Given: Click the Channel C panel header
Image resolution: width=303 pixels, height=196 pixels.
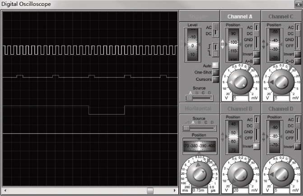Looking at the screenshot, I should click(281, 16).
